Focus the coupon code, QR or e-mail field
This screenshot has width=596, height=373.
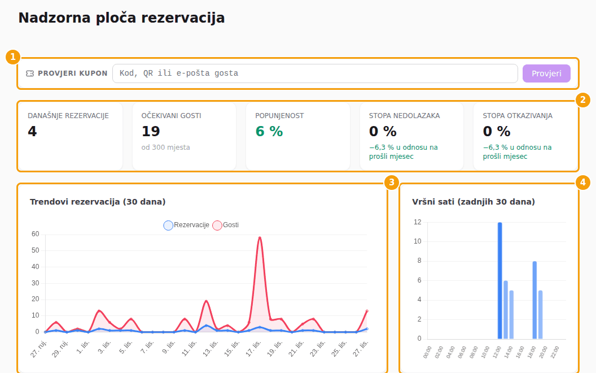[315, 73]
